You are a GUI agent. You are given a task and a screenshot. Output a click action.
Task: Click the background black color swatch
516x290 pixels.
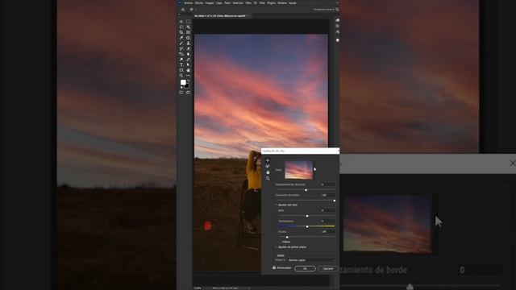187,86
